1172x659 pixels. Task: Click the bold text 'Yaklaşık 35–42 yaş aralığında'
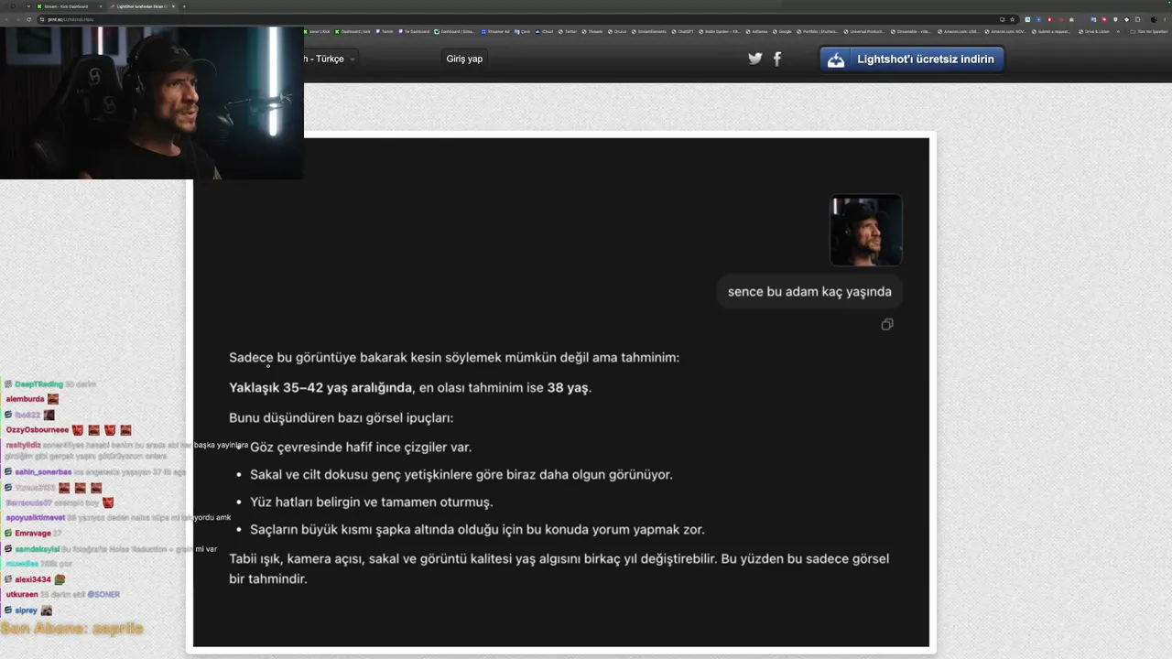[x=320, y=388]
